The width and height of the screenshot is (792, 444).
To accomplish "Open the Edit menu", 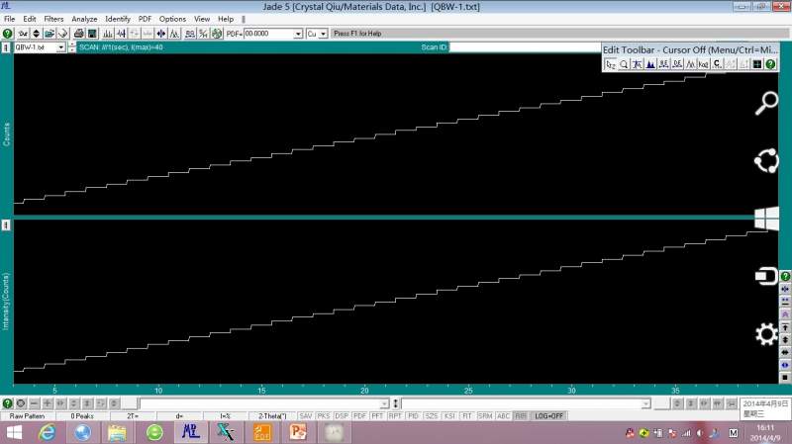I will (x=30, y=19).
